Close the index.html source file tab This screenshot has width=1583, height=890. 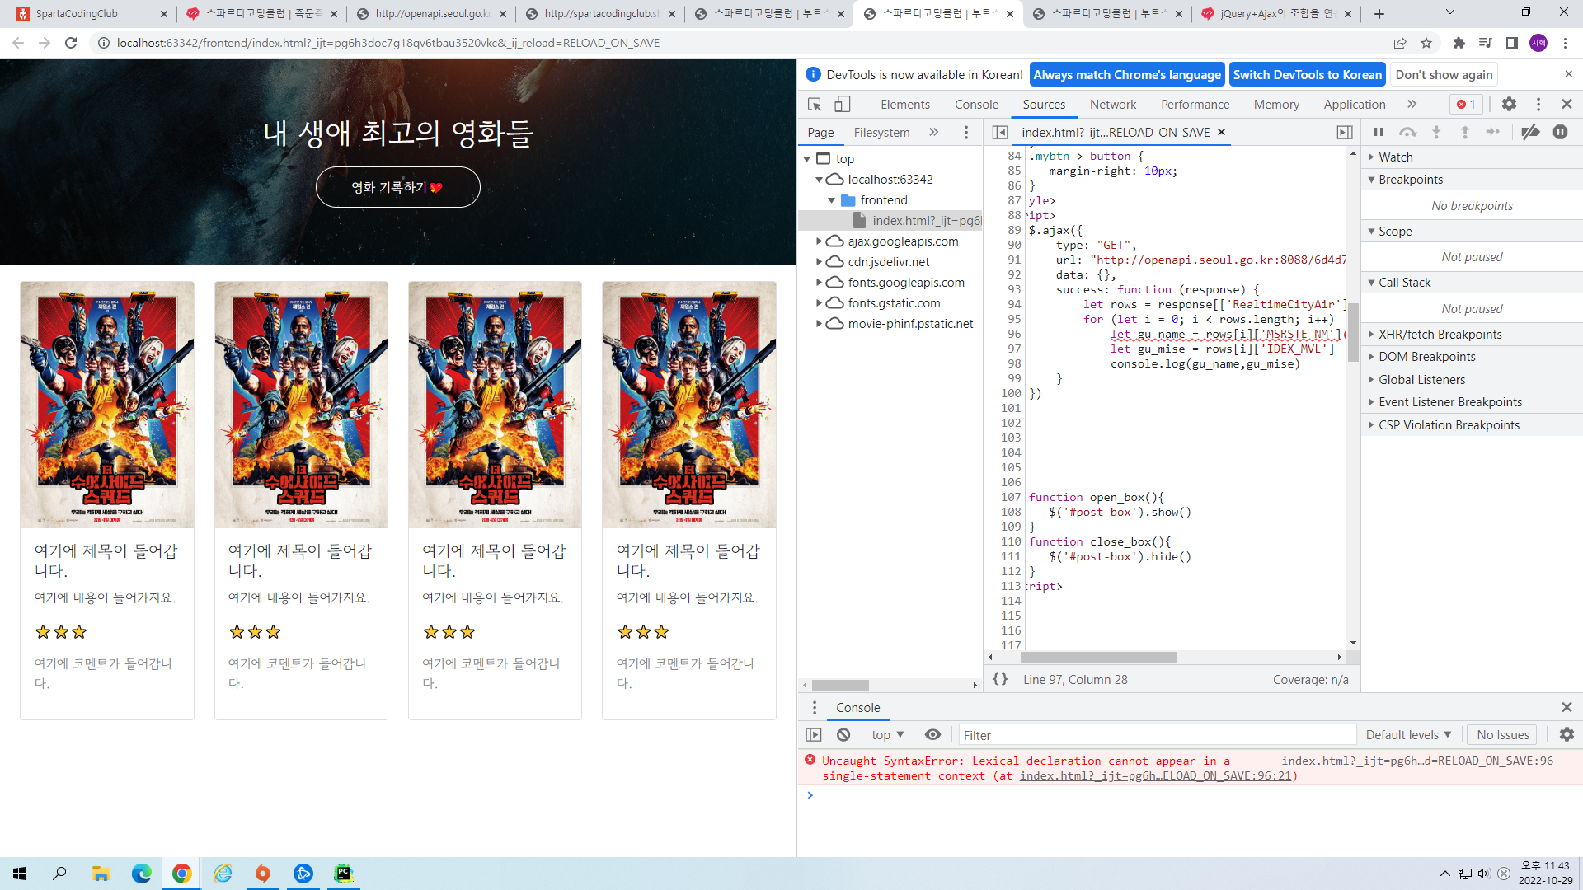tap(1222, 132)
